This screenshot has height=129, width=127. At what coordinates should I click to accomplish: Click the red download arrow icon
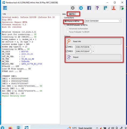pyautogui.click(x=114, y=8)
